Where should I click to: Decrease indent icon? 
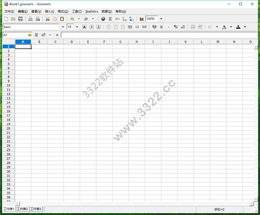tap(193, 27)
